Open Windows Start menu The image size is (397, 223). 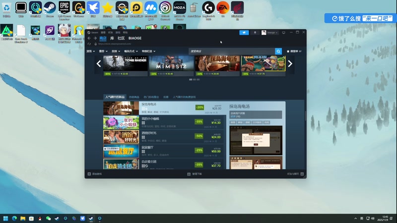(x=5, y=219)
